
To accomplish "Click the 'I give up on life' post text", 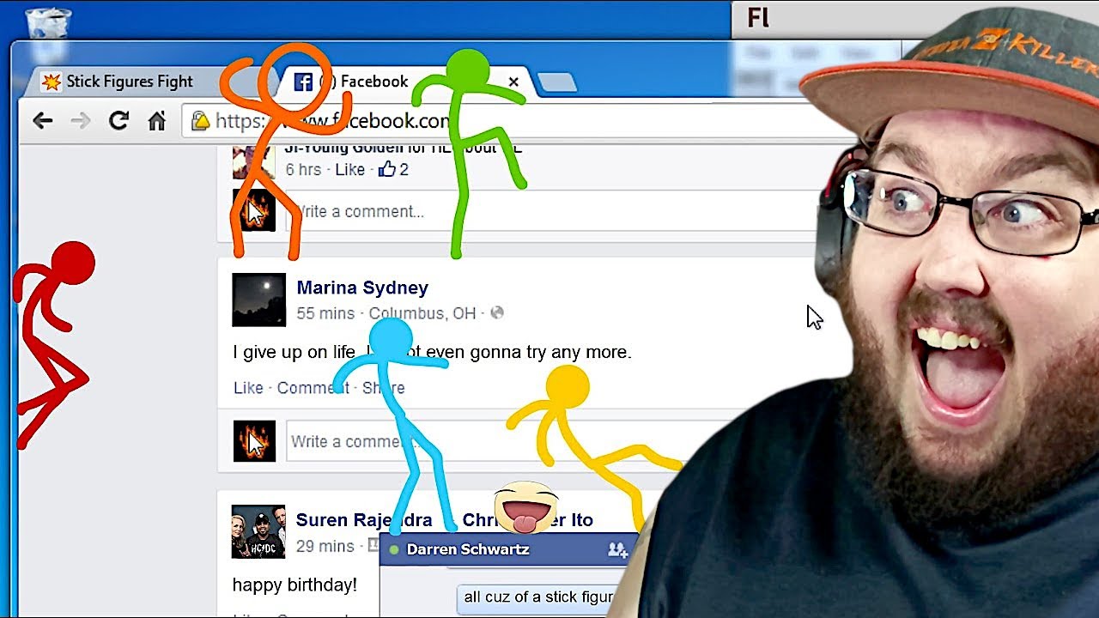I will (432, 352).
